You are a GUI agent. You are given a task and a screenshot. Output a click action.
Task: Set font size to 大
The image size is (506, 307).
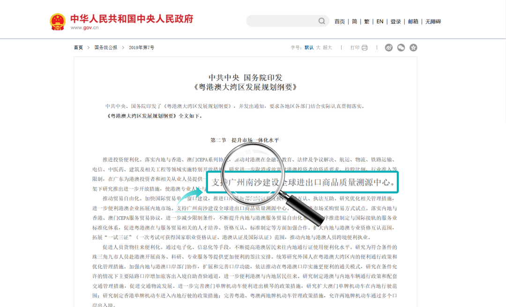[318, 48]
